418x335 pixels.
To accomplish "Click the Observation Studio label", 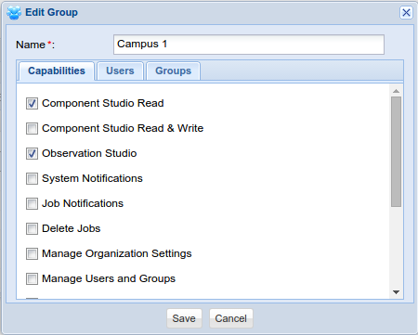I will [x=89, y=153].
